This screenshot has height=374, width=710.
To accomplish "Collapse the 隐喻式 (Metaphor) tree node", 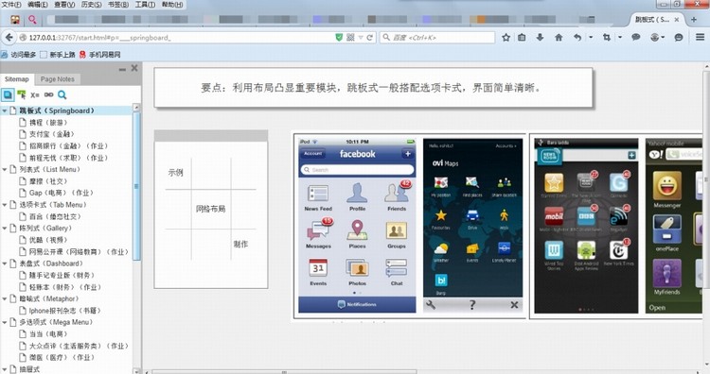I will [5, 298].
